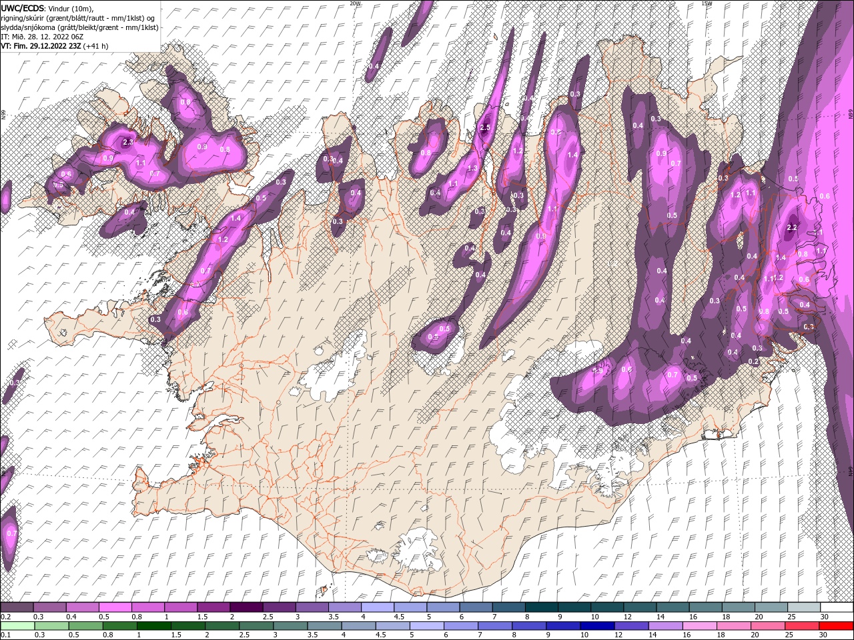854x640 pixels.
Task: Click the dark teal 8–9 swatch in upper legend row
Action: tap(540, 607)
